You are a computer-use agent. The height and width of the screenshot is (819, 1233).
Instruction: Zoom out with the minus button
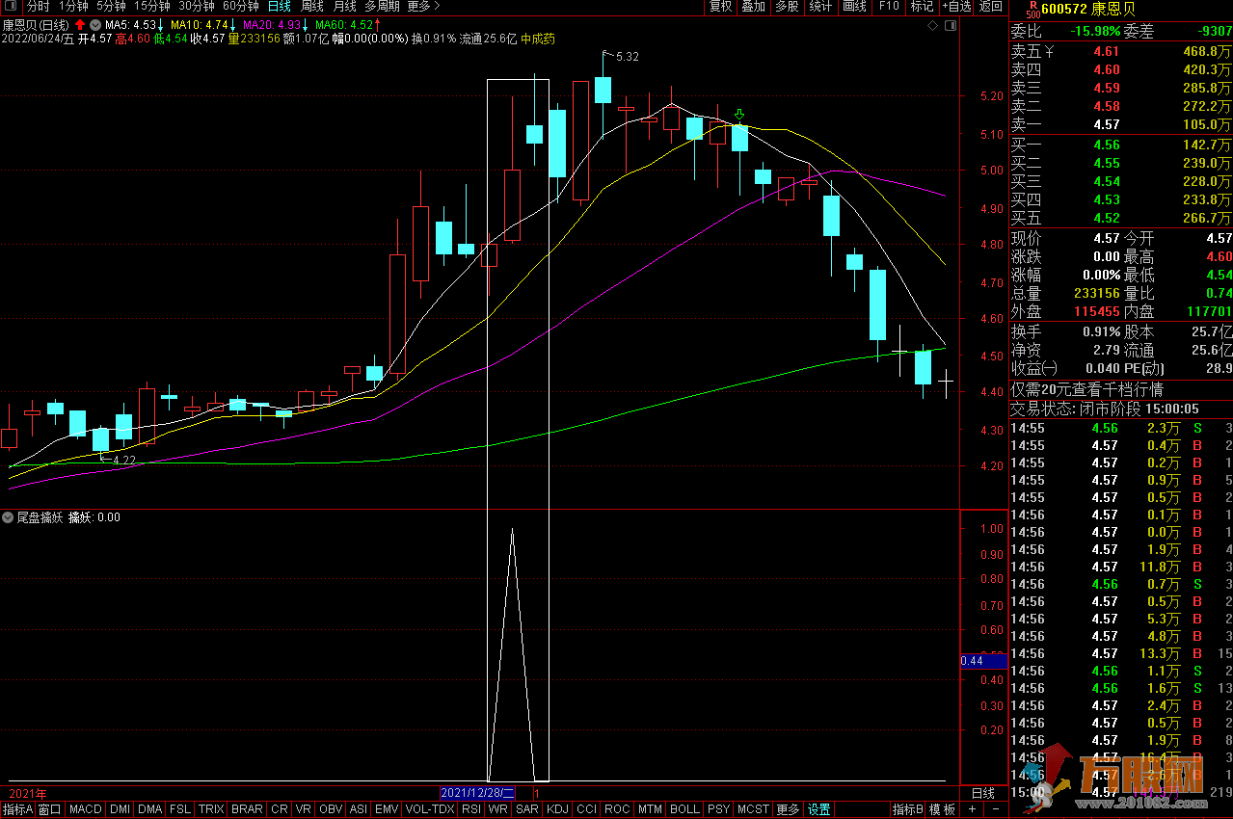(996, 809)
